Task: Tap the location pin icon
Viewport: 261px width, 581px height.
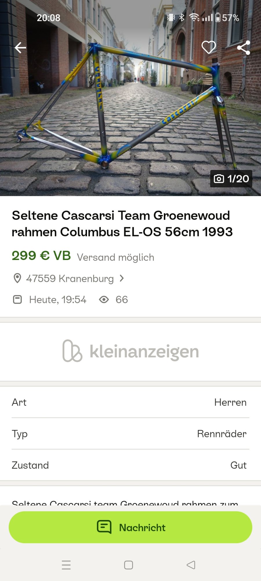Action: click(x=17, y=278)
